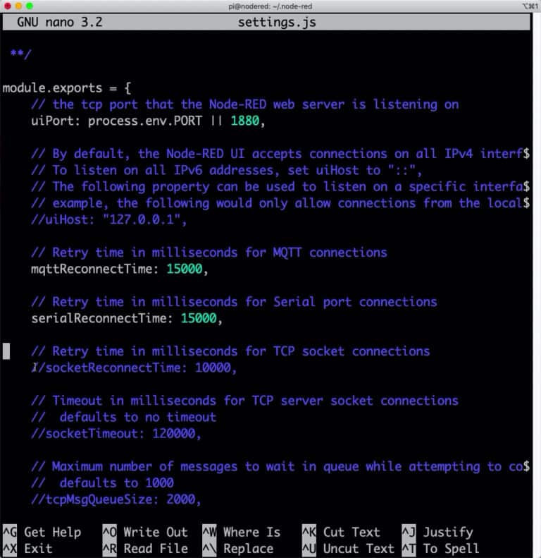
Task: Click the red close window button
Action: (x=8, y=6)
